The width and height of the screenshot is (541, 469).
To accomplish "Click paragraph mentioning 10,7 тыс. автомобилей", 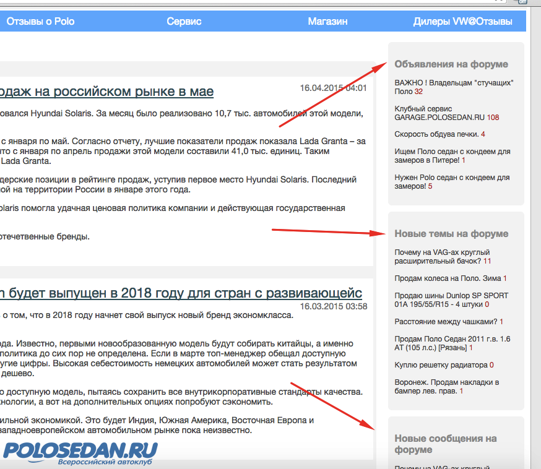I will (181, 113).
